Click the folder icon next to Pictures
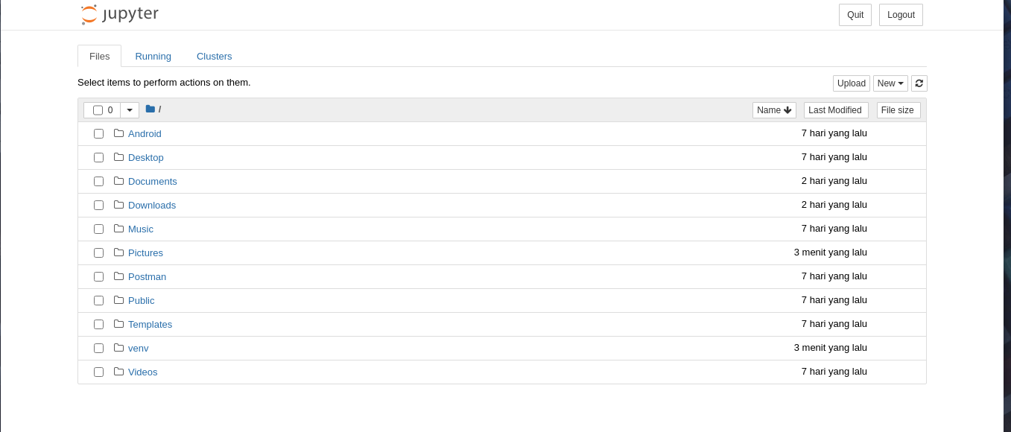Viewport: 1011px width, 432px height. click(x=118, y=252)
